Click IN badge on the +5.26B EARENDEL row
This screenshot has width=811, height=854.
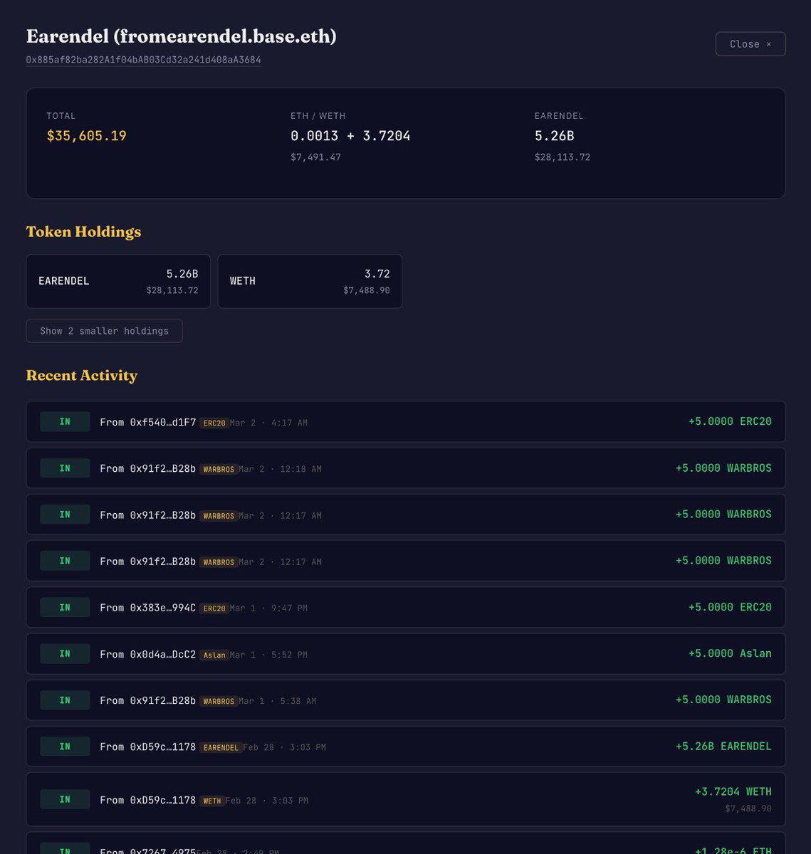pos(65,746)
